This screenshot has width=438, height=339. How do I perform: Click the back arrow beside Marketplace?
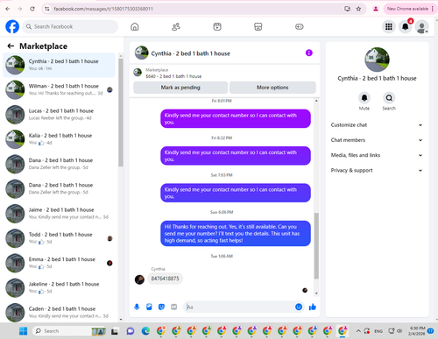11,46
